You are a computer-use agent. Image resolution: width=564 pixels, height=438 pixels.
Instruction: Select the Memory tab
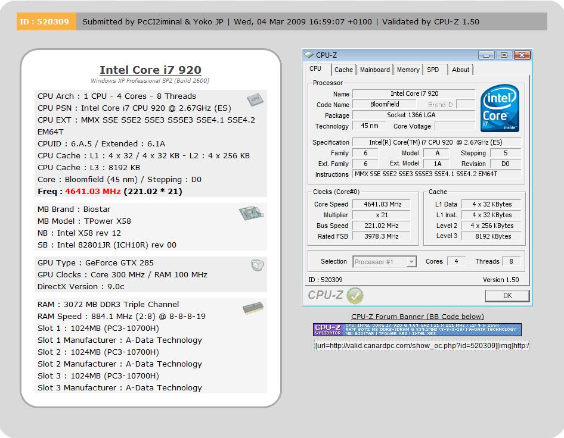(x=408, y=70)
